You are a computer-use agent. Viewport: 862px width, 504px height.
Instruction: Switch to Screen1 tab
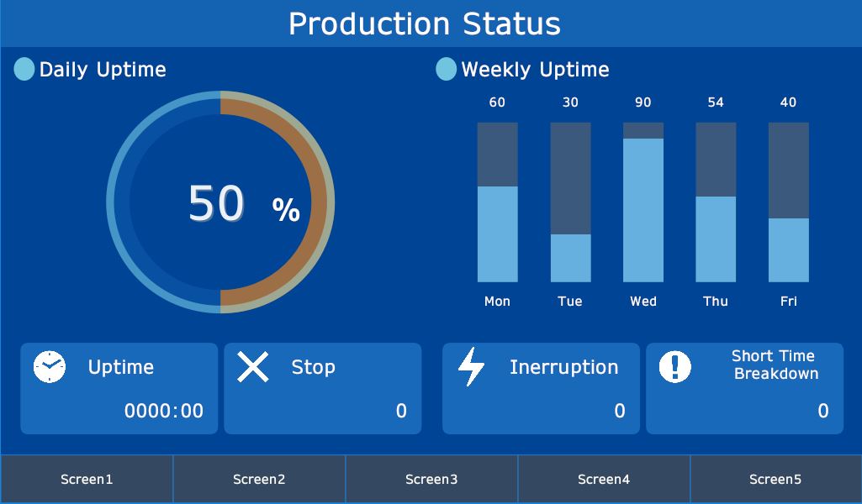pos(87,480)
